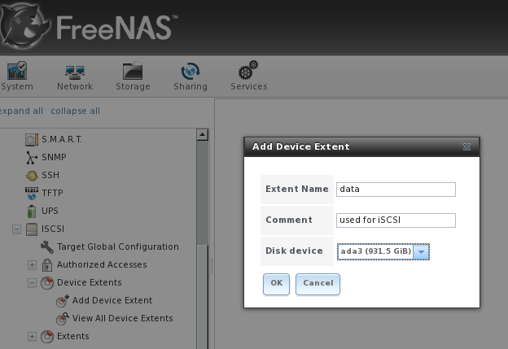Select the ISCSI drive icon
This screenshot has height=349, width=508.
click(32, 229)
